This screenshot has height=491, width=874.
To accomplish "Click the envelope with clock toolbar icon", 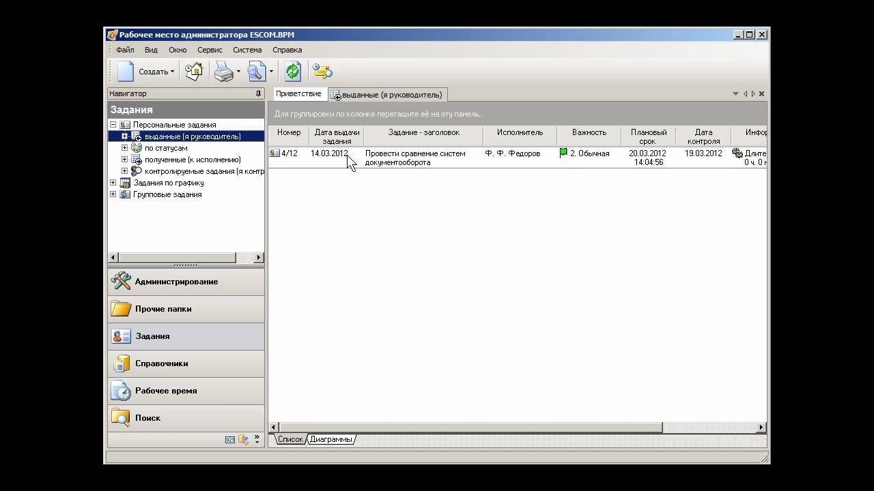I will tap(322, 71).
